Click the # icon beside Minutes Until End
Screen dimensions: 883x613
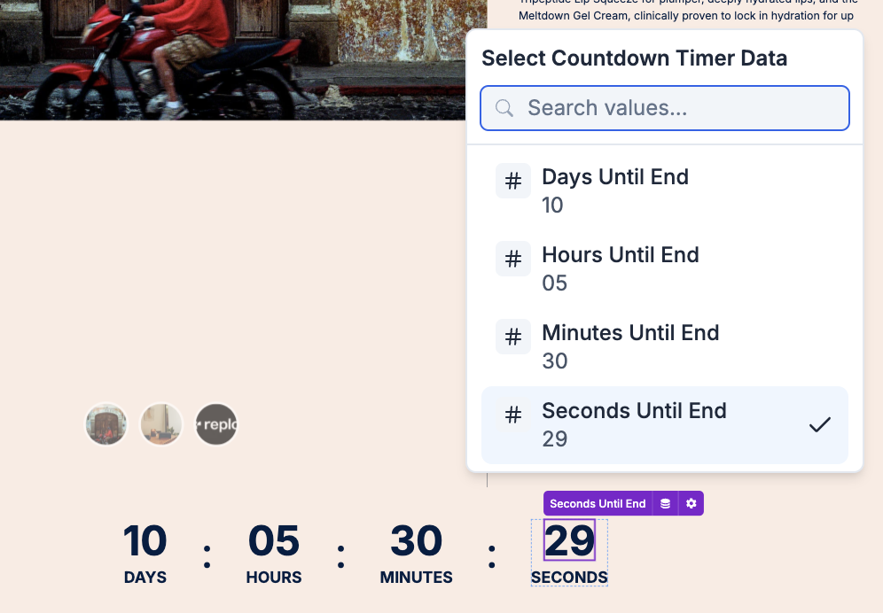[512, 336]
